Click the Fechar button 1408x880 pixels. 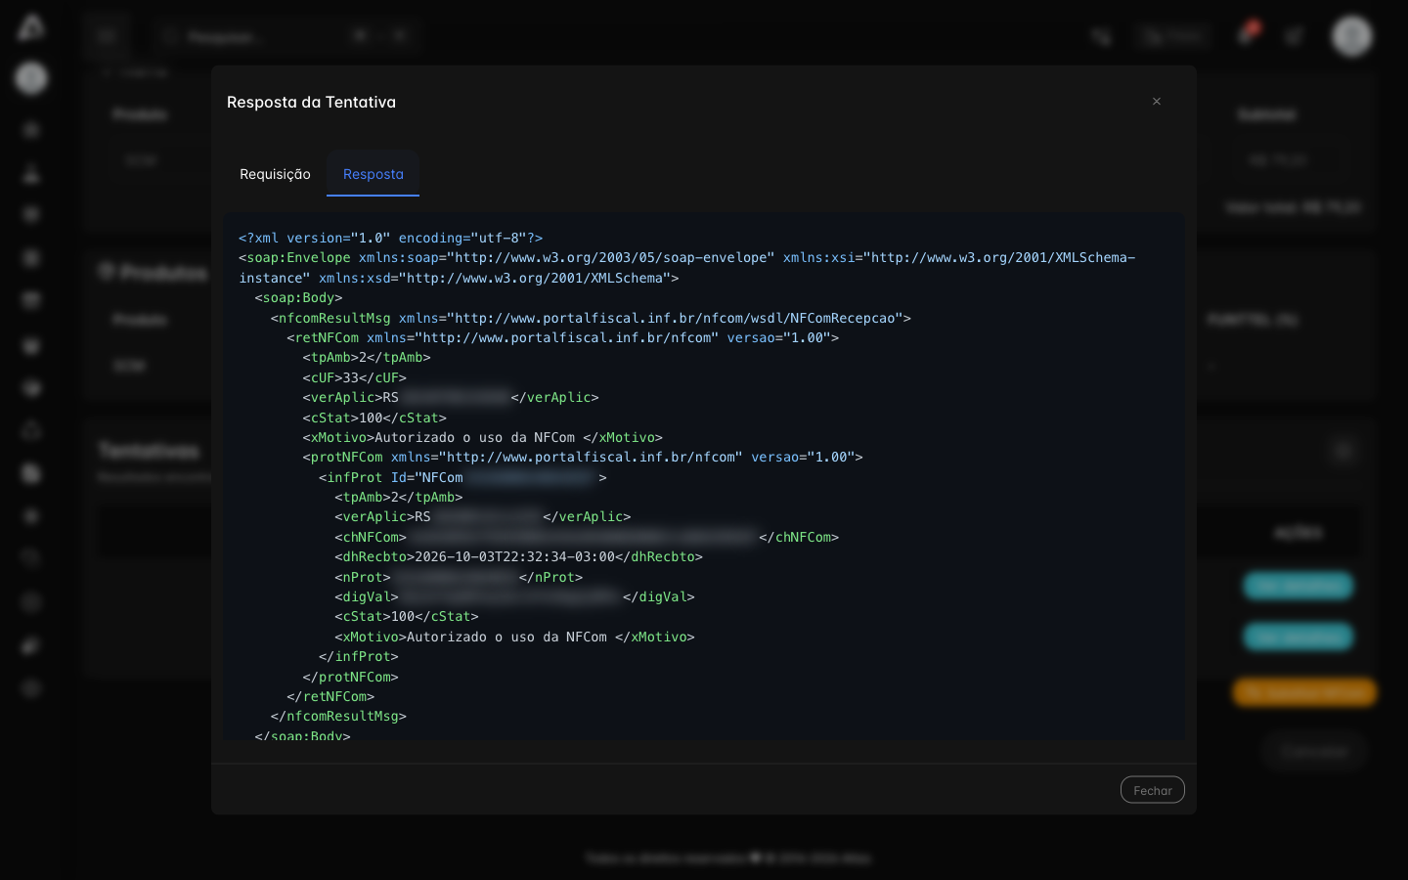pos(1153,790)
